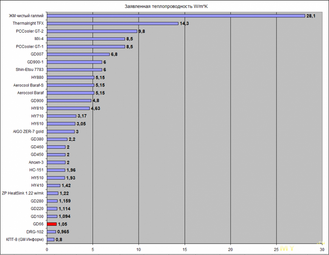Select the 'GD220' label
329x255 pixels.
[37, 209]
